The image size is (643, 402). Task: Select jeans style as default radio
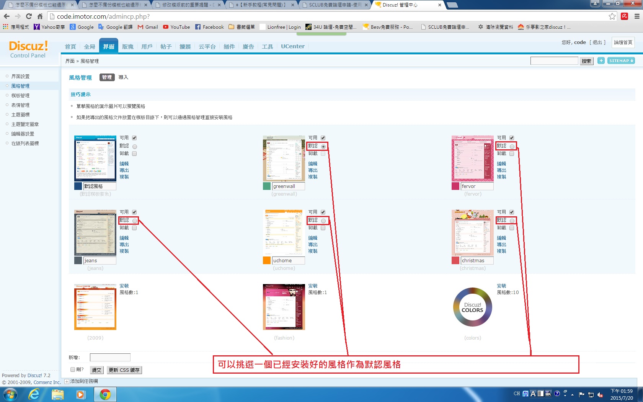(135, 221)
